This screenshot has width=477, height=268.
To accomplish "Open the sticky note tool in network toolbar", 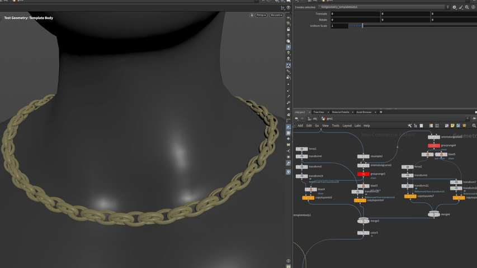I will pyautogui.click(x=452, y=126).
